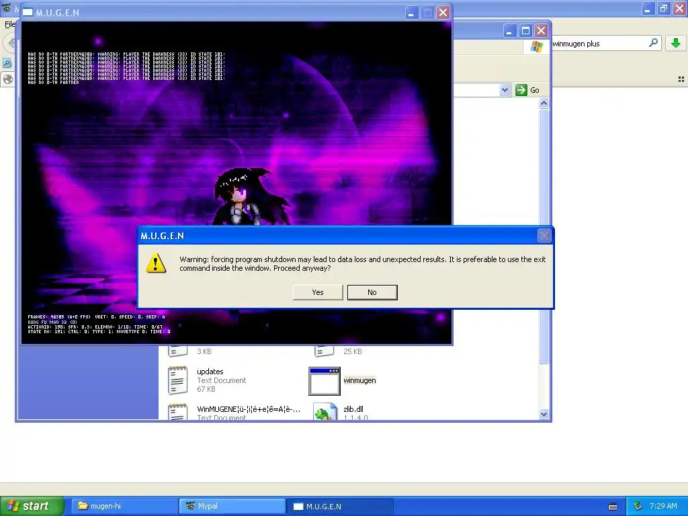Click the 7:29 AM clock
Image resolution: width=688 pixels, height=516 pixels.
tap(663, 506)
